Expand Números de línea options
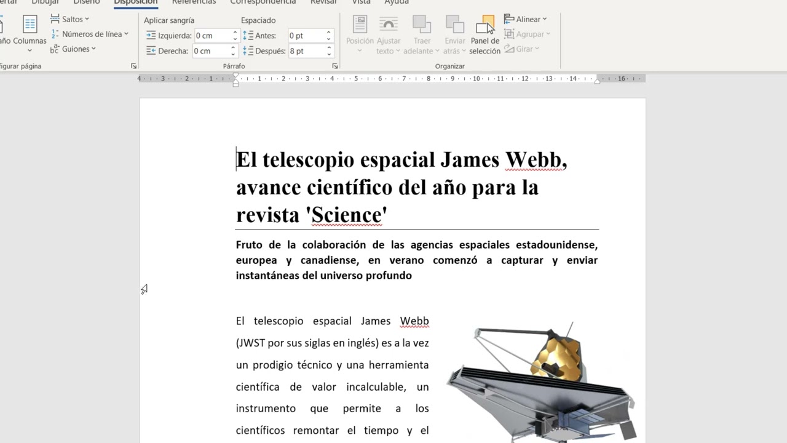 click(x=90, y=34)
